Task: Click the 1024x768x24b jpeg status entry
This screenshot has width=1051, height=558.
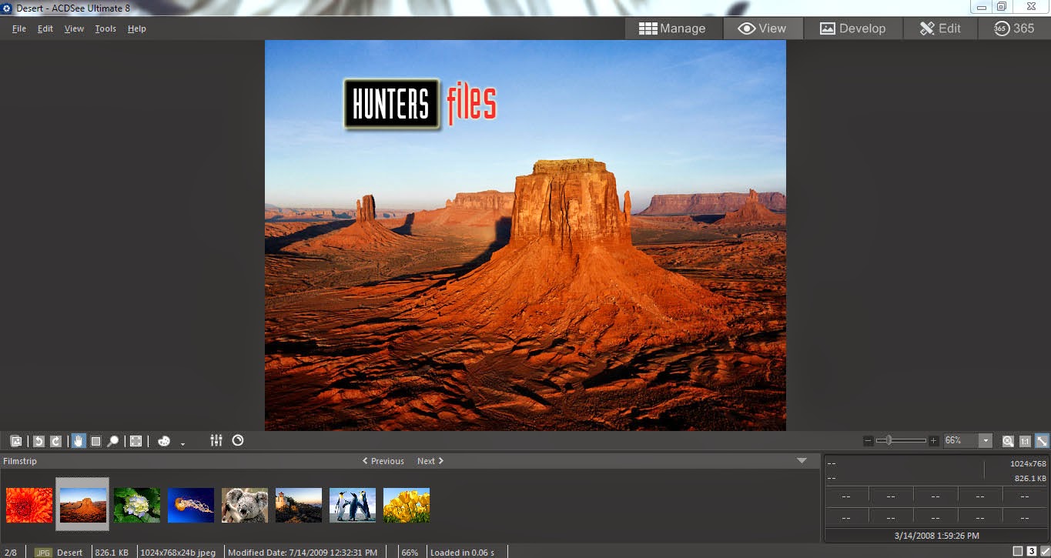Action: 179,553
